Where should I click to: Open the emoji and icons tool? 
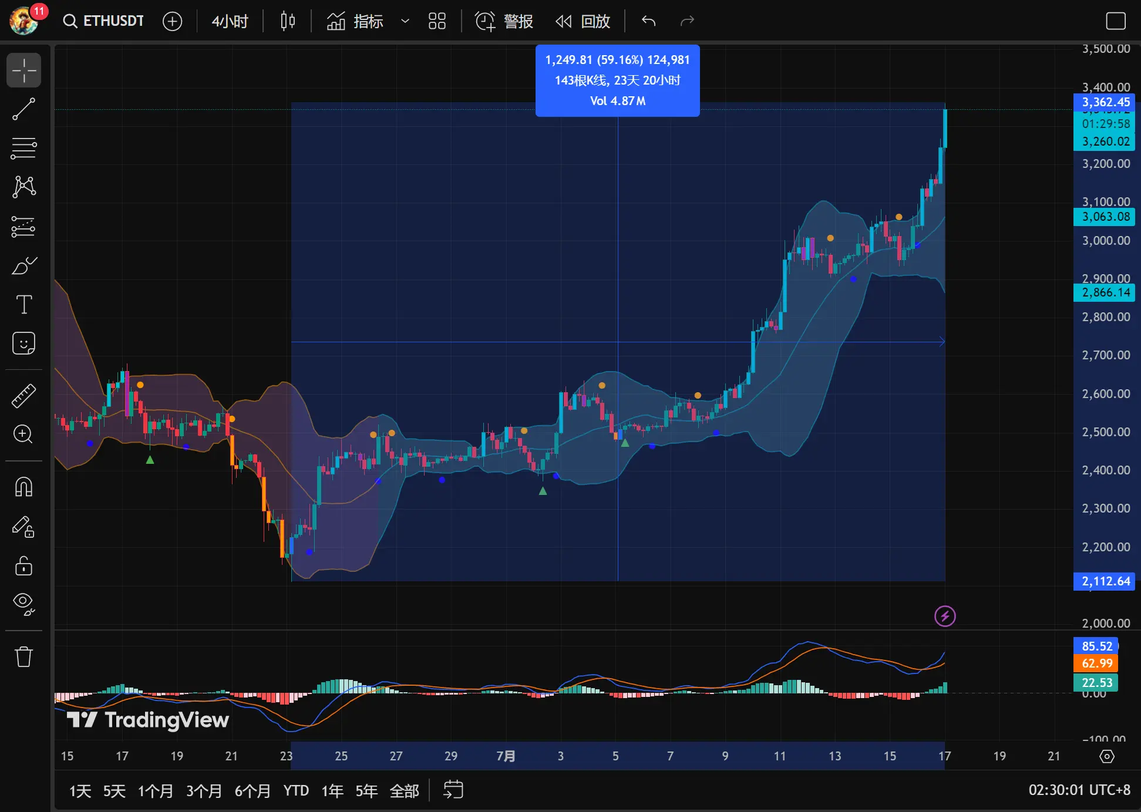[24, 343]
